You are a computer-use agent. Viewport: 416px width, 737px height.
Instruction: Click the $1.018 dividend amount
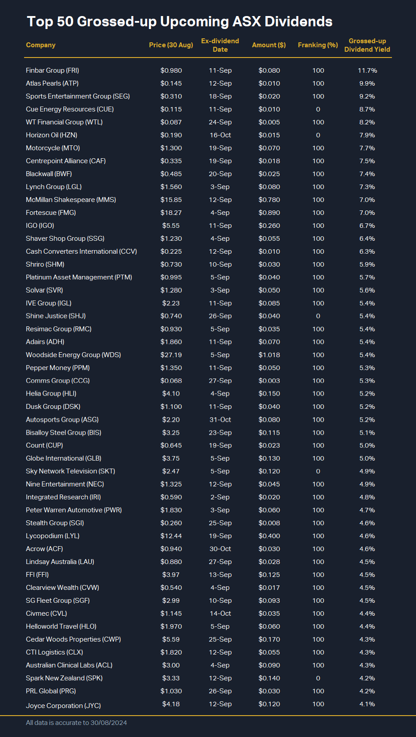(x=269, y=355)
